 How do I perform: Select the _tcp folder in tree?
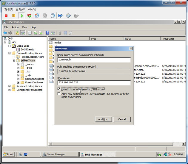click(x=28, y=71)
